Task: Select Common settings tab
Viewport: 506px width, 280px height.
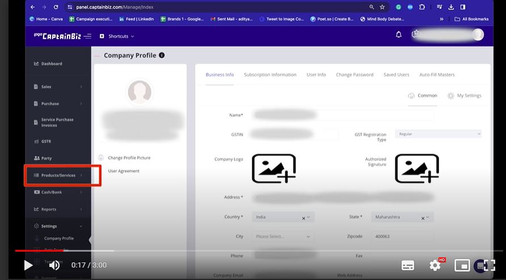Action: click(x=423, y=95)
